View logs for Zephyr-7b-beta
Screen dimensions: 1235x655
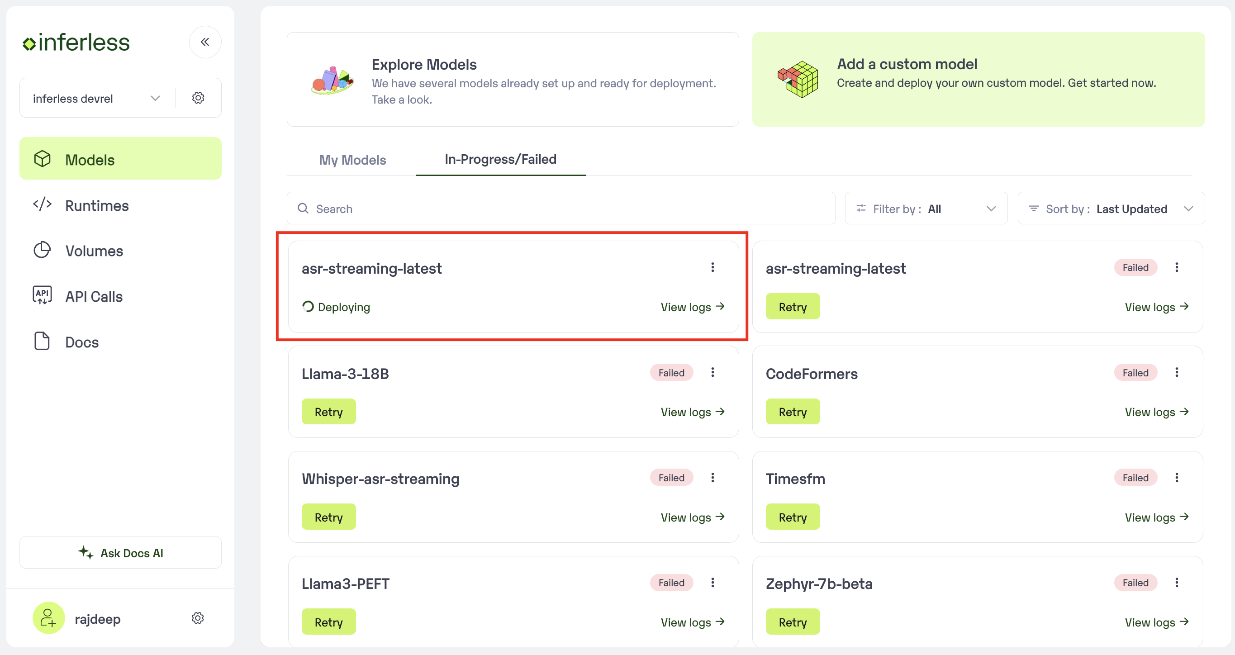[1156, 622]
